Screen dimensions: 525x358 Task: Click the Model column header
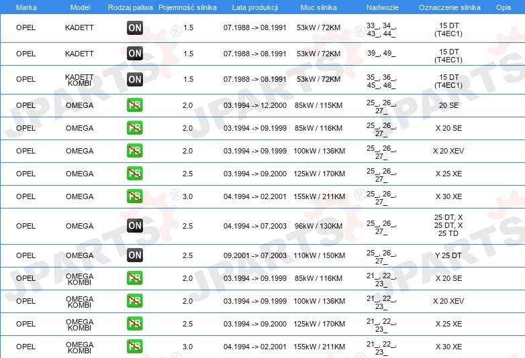coord(80,7)
